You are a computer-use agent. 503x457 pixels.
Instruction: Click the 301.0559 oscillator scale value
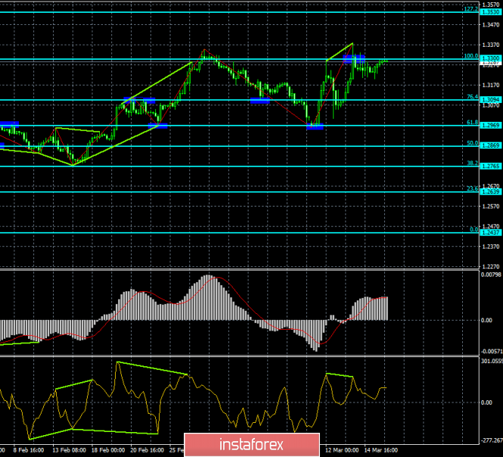click(492, 362)
